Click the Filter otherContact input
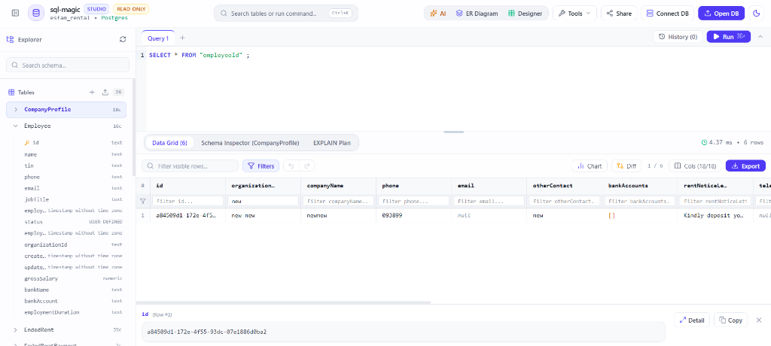 coord(565,201)
